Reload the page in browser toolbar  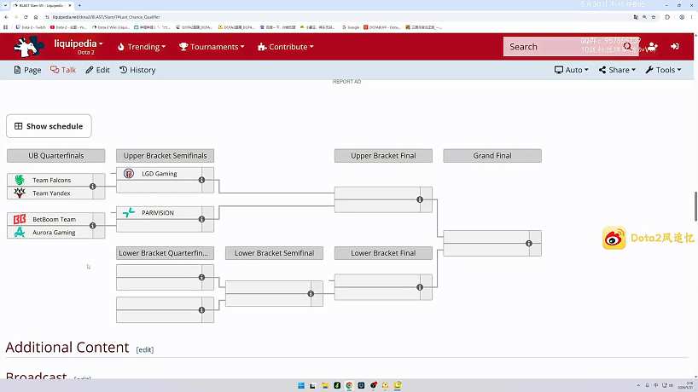(26, 17)
